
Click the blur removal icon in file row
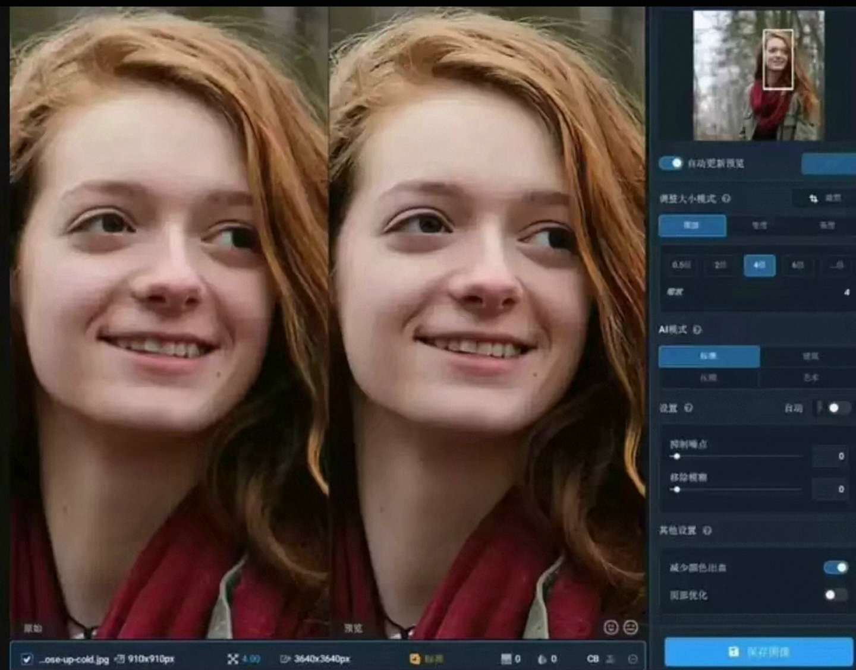(x=542, y=659)
